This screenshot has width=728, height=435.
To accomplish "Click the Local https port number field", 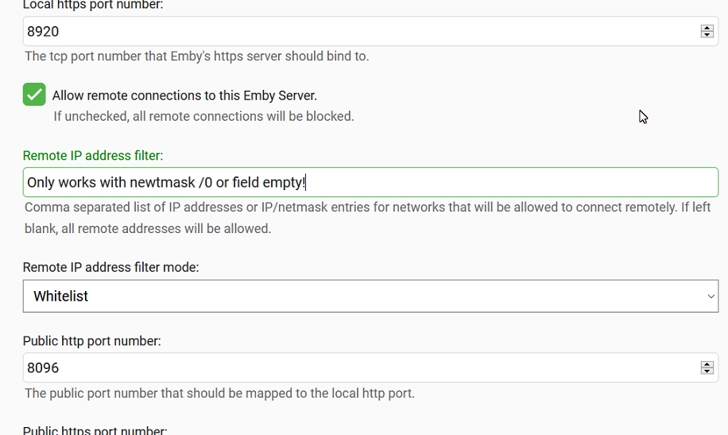I will point(358,32).
